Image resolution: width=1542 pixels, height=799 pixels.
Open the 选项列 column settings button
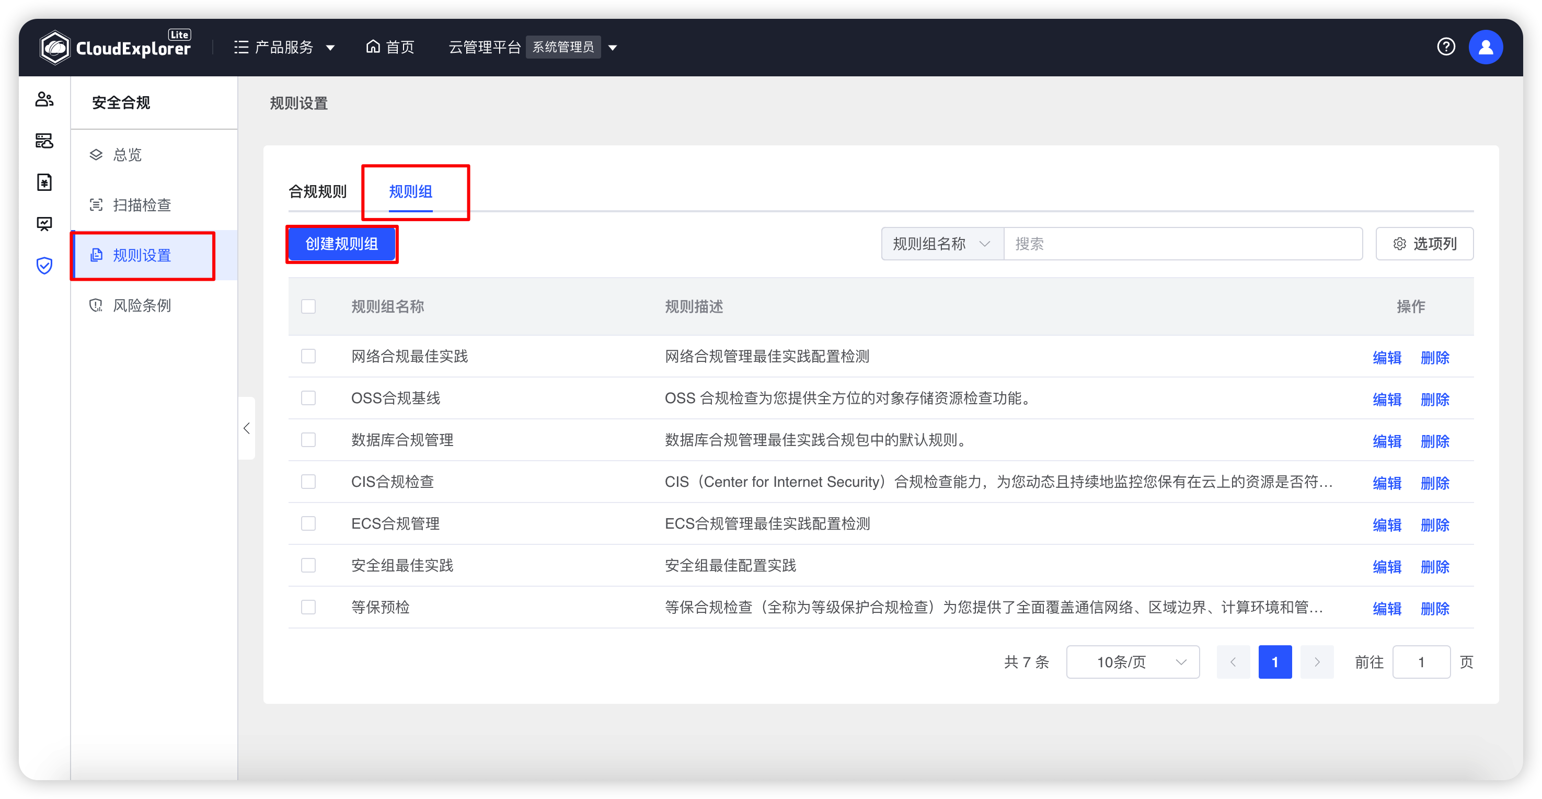pos(1425,244)
